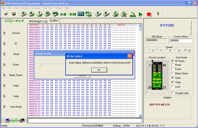Click OK in the Write failed dialog
198x128 pixels.
click(99, 70)
